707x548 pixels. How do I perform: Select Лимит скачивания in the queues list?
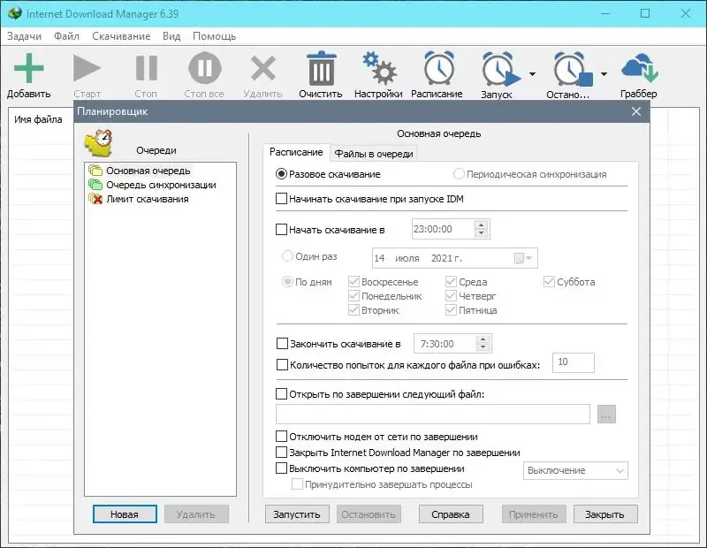coord(149,197)
